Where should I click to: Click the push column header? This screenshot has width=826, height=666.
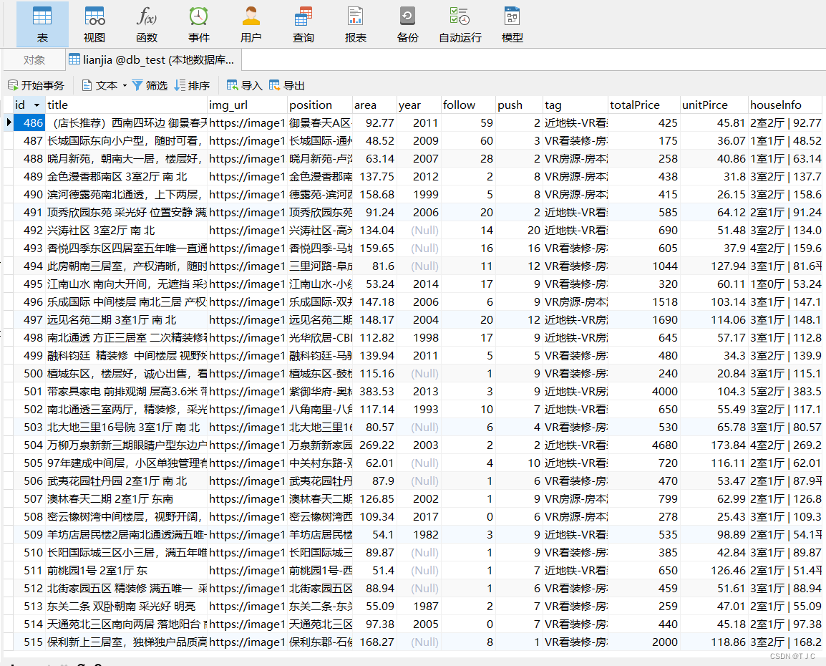pyautogui.click(x=520, y=105)
